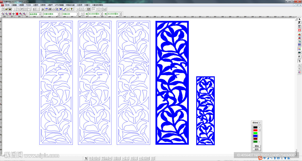Image resolution: width=302 pixels, height=161 pixels.
Task: Pick the black color swatch
Action: click(255, 127)
